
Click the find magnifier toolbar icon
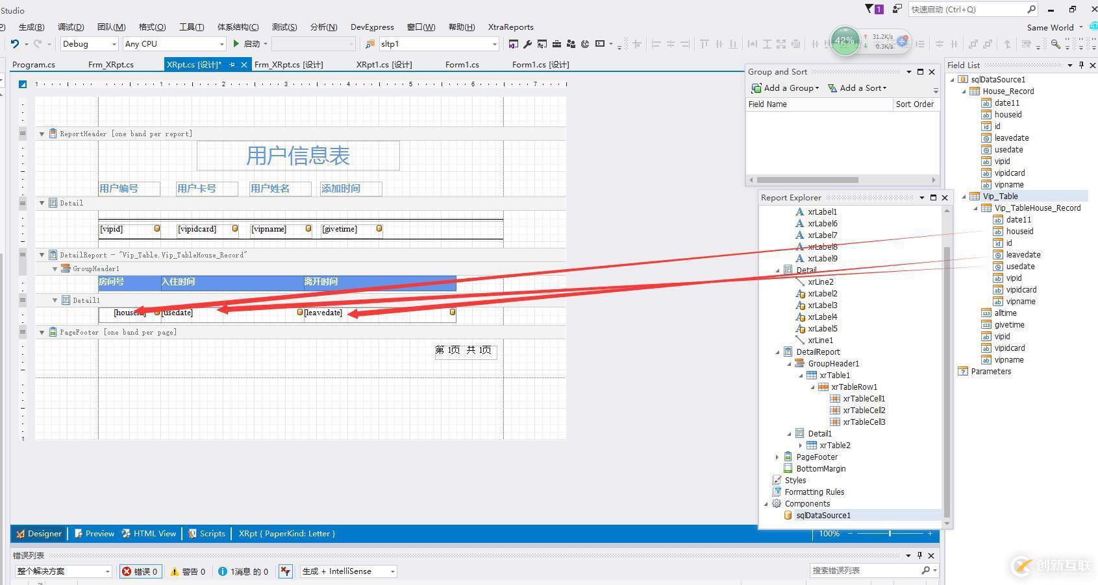coord(1056,44)
